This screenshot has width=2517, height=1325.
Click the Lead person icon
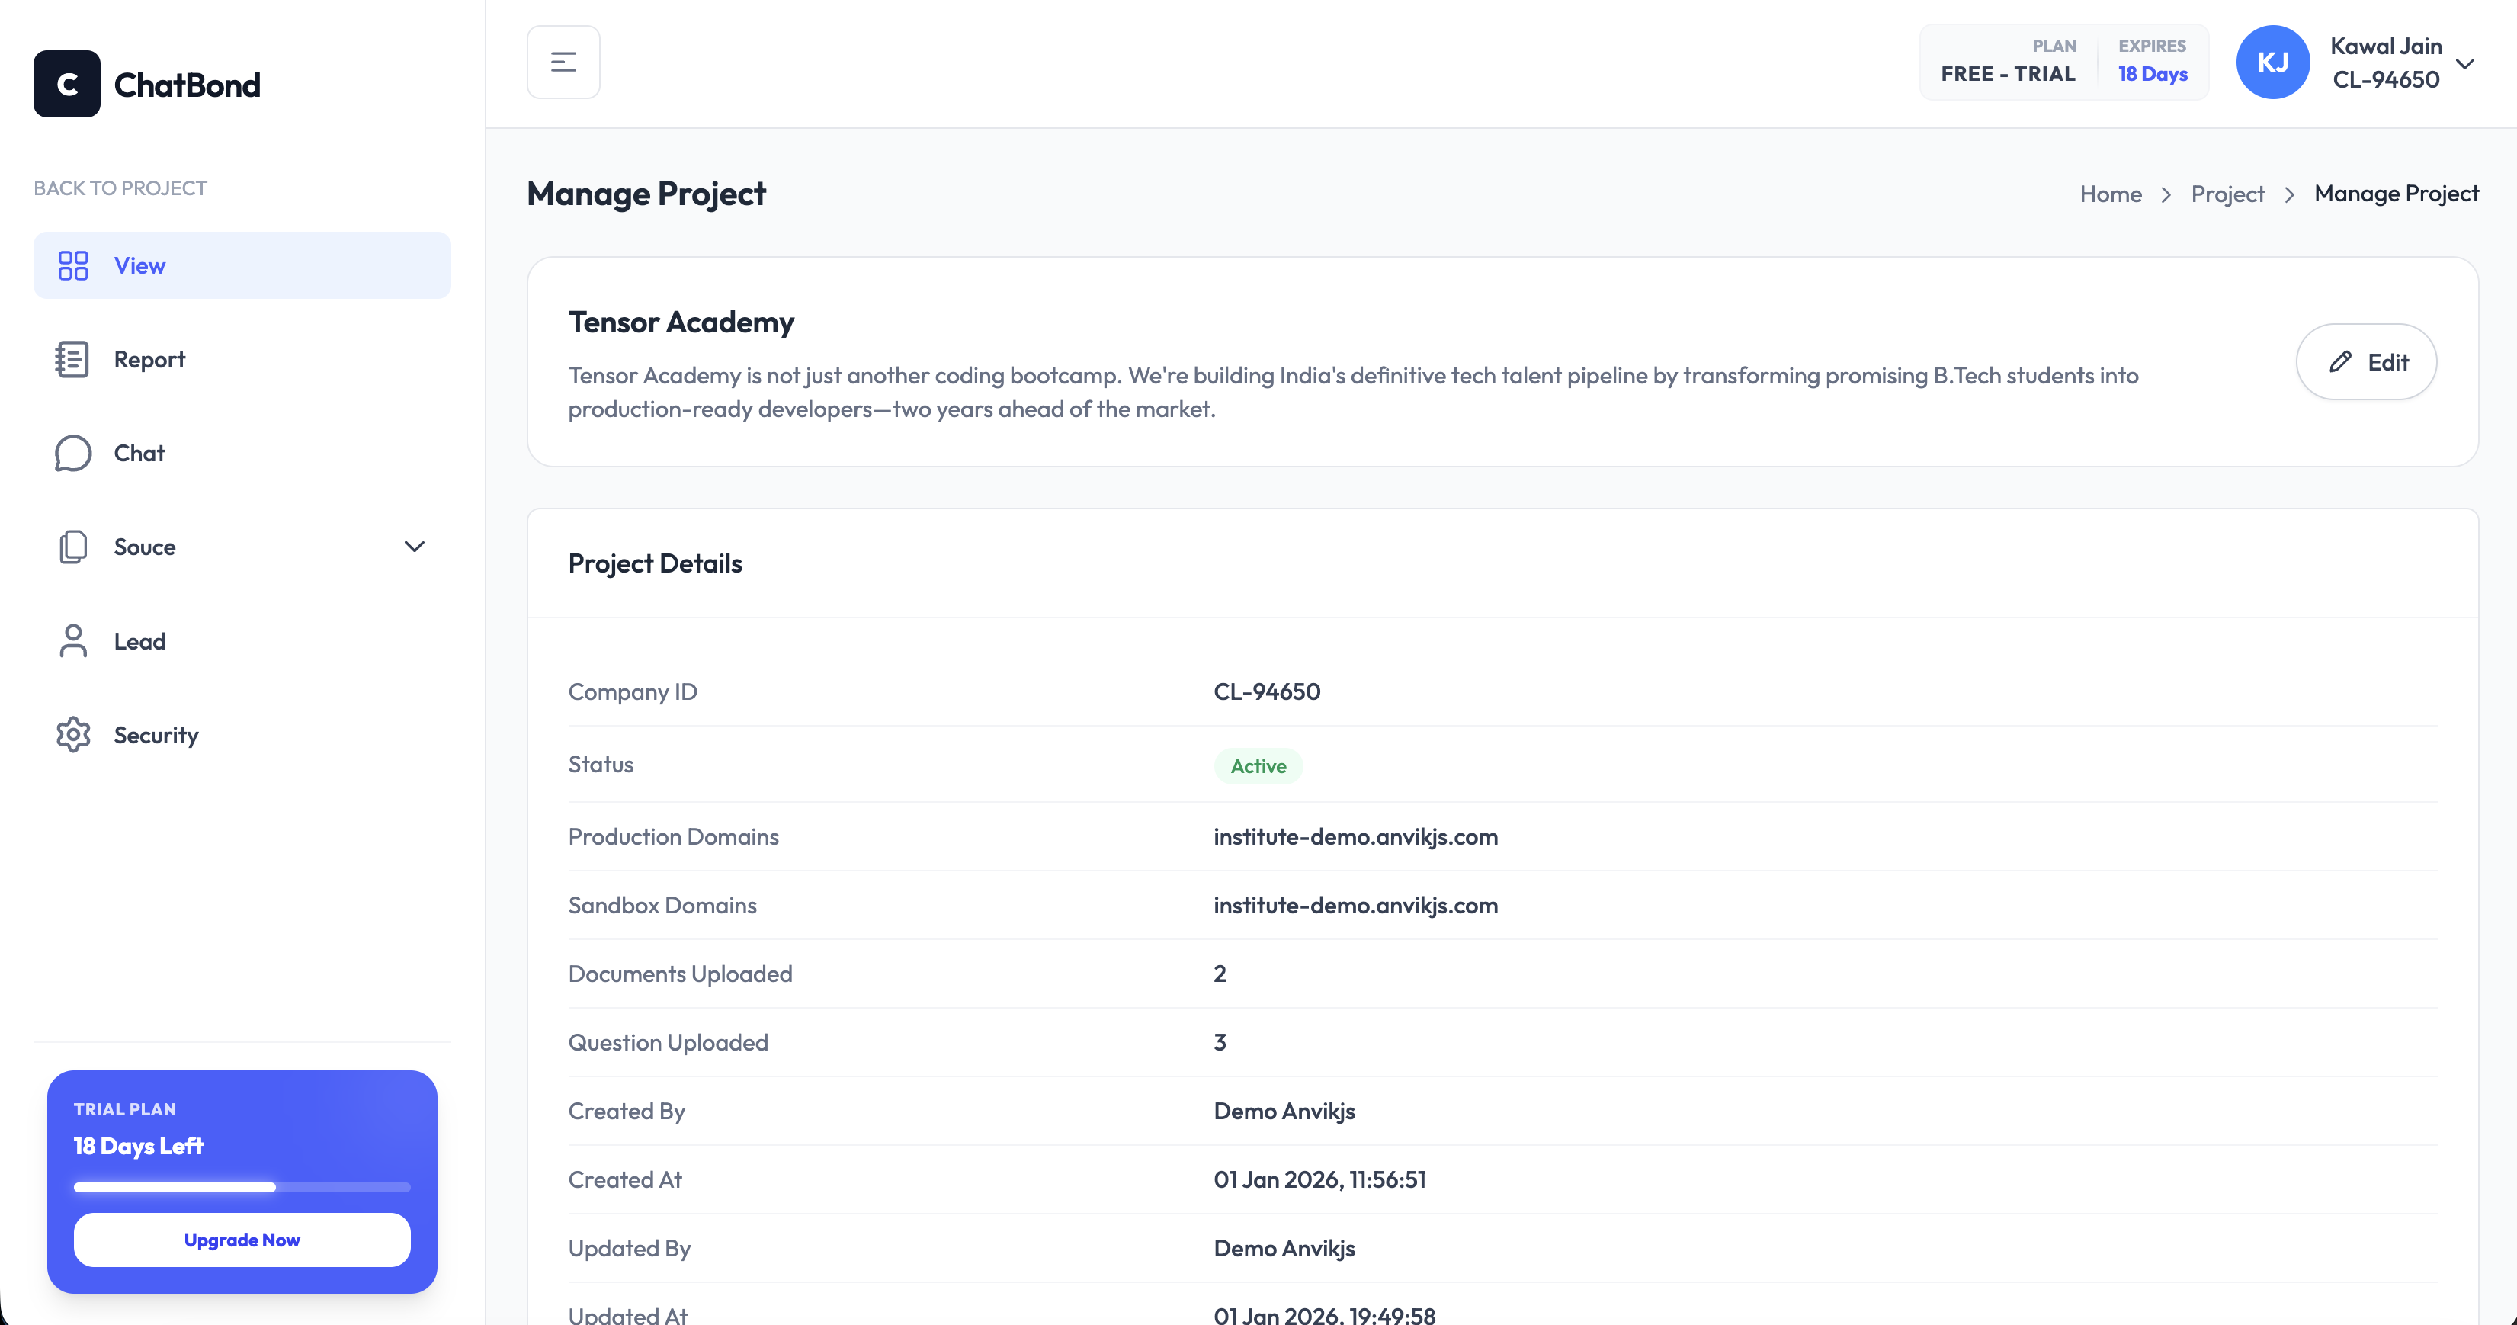72,640
